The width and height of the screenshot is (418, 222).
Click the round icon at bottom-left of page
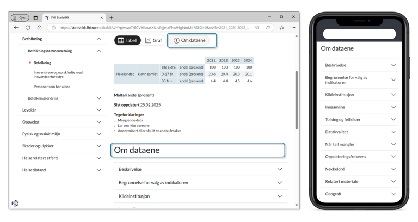coord(15,203)
